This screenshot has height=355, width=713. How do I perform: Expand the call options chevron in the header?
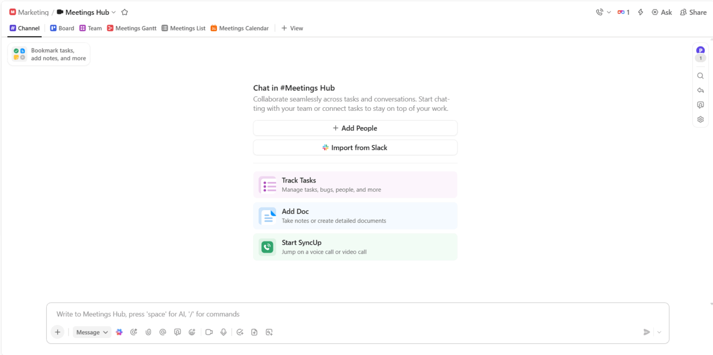pos(609,12)
